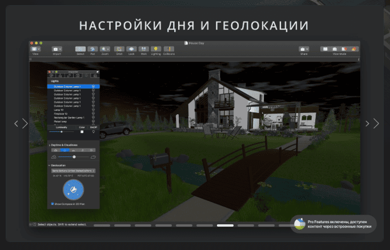The height and width of the screenshot is (250, 390).
Task: Click the Luminosity column header
Action: pos(62,127)
